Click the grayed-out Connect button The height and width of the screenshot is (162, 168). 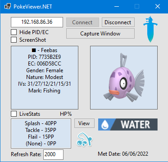pyautogui.click(x=82, y=22)
